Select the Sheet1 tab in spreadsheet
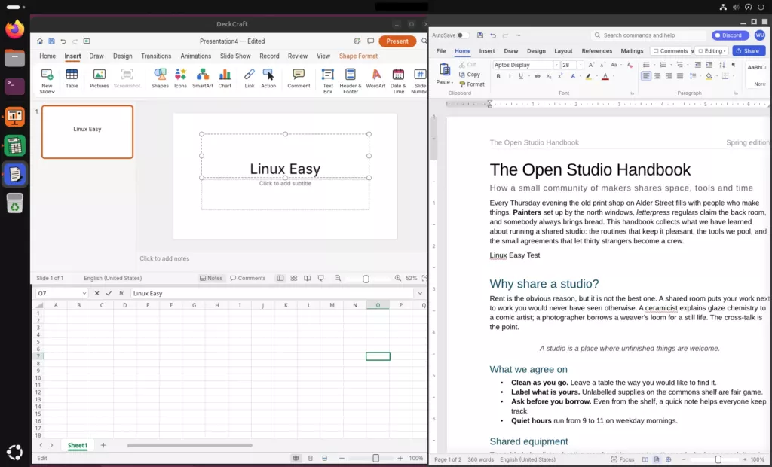The width and height of the screenshot is (772, 467). point(78,445)
